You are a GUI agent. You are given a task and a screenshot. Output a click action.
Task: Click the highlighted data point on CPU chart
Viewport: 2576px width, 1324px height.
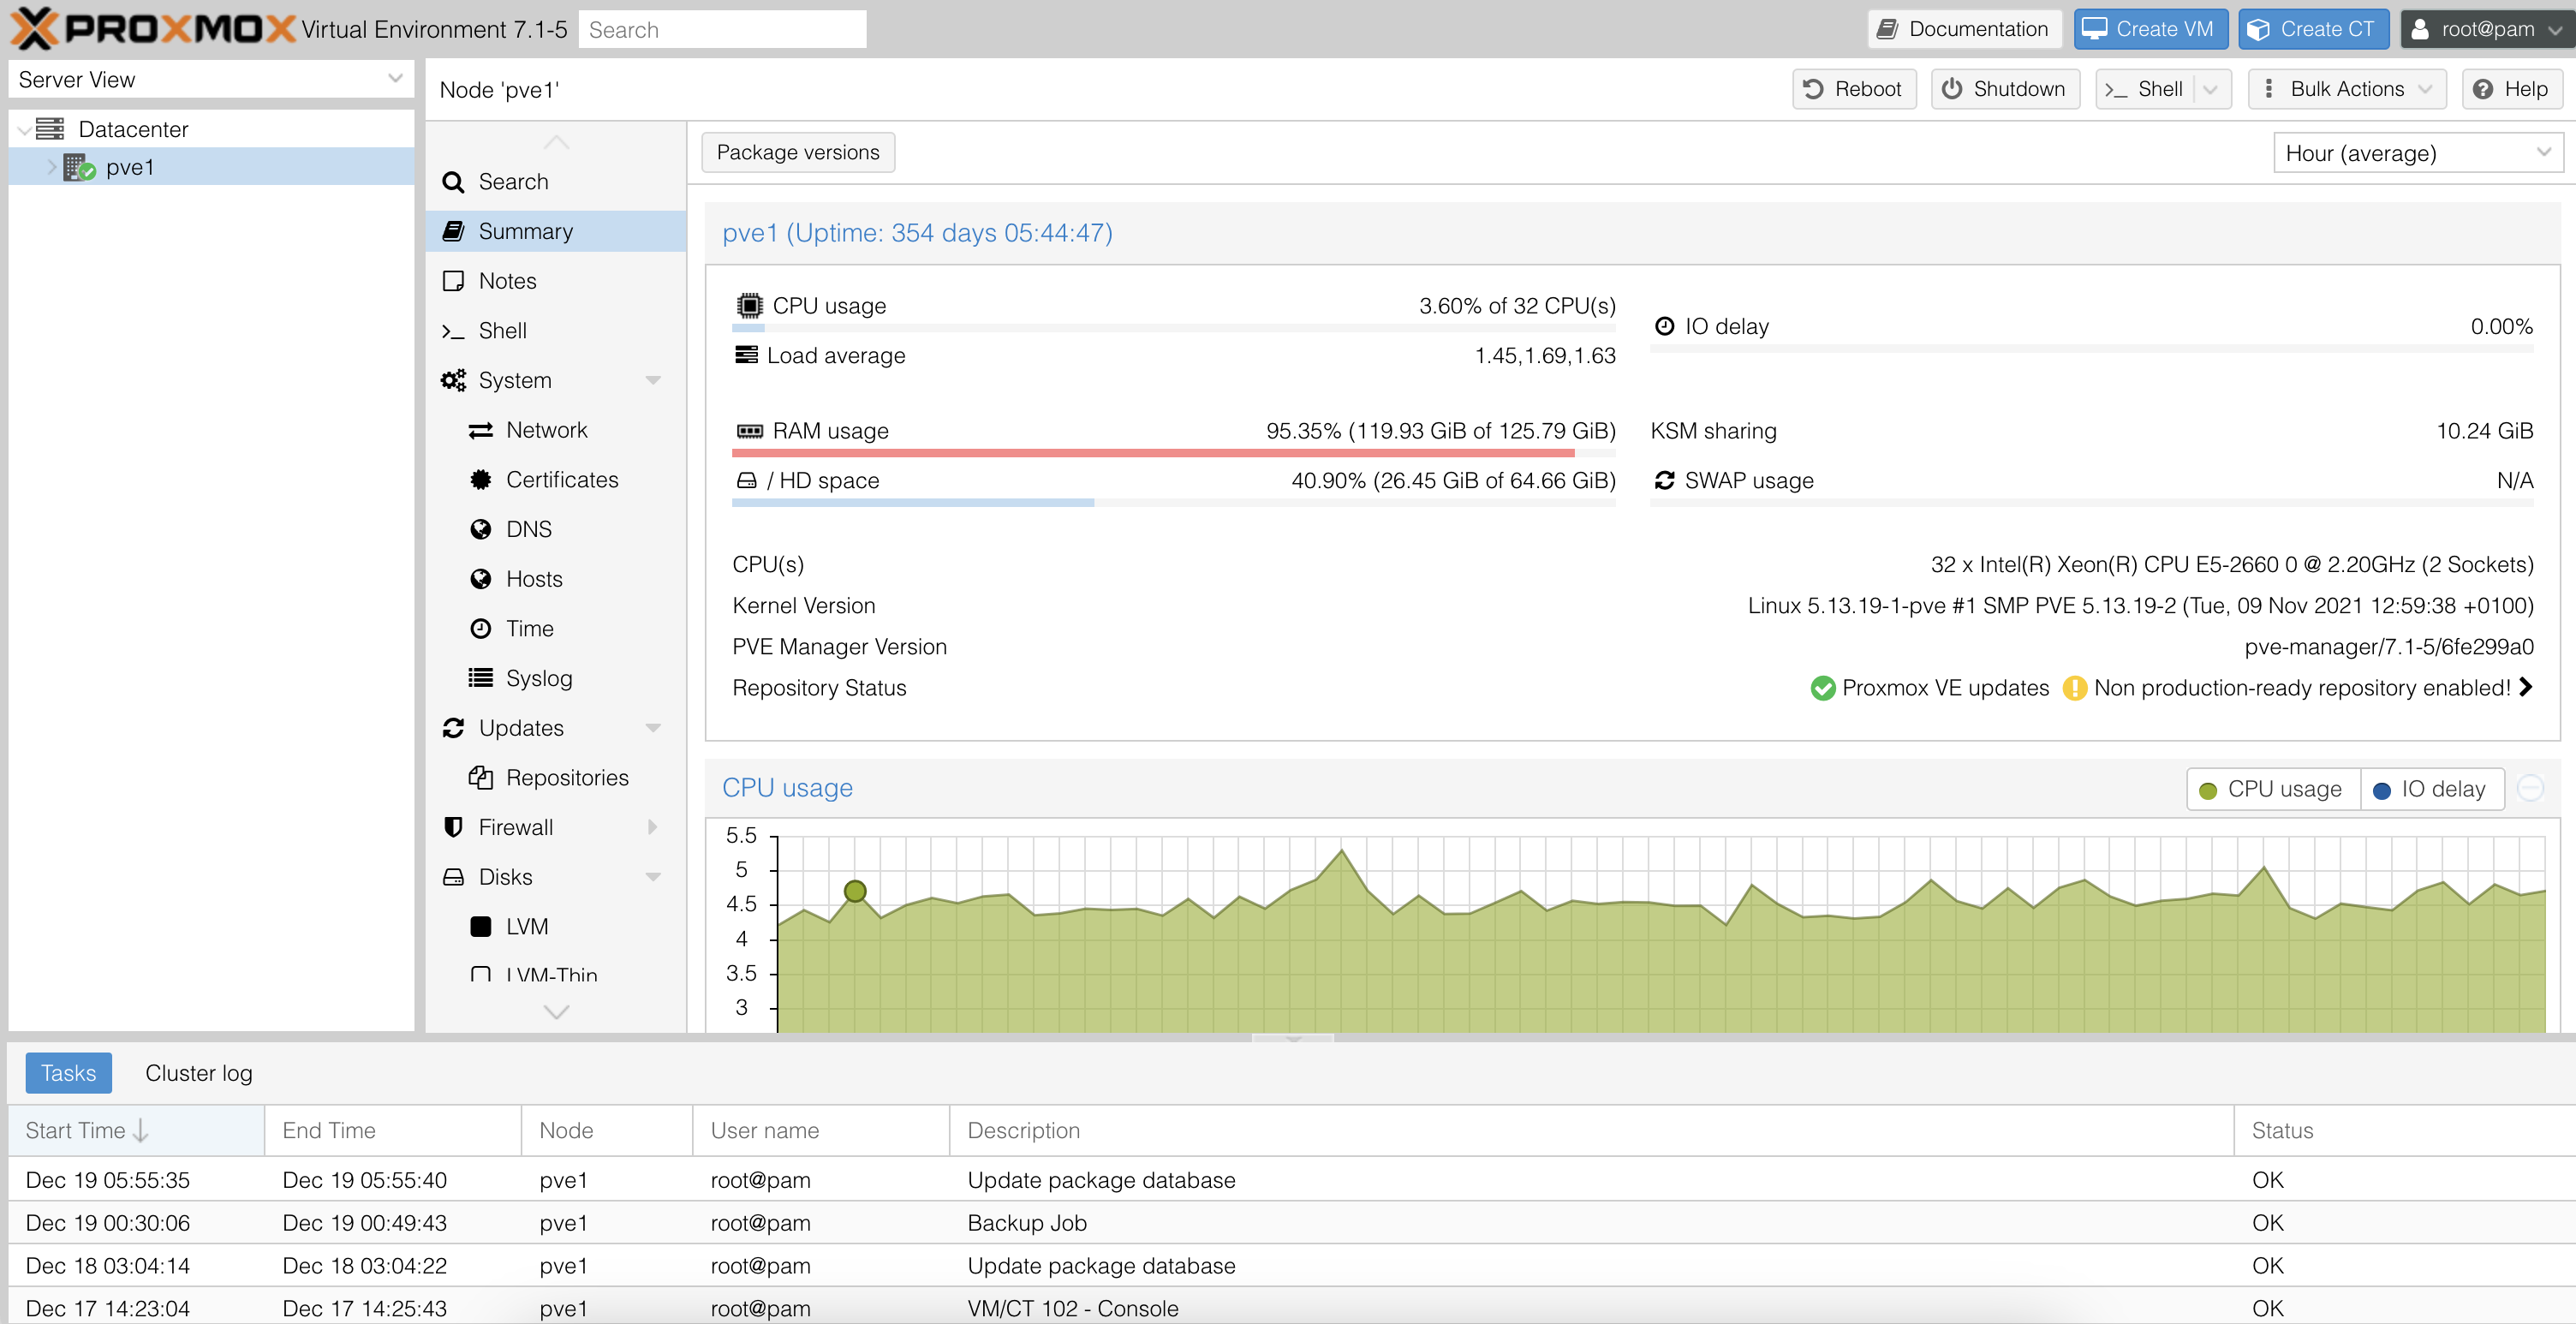click(x=855, y=890)
